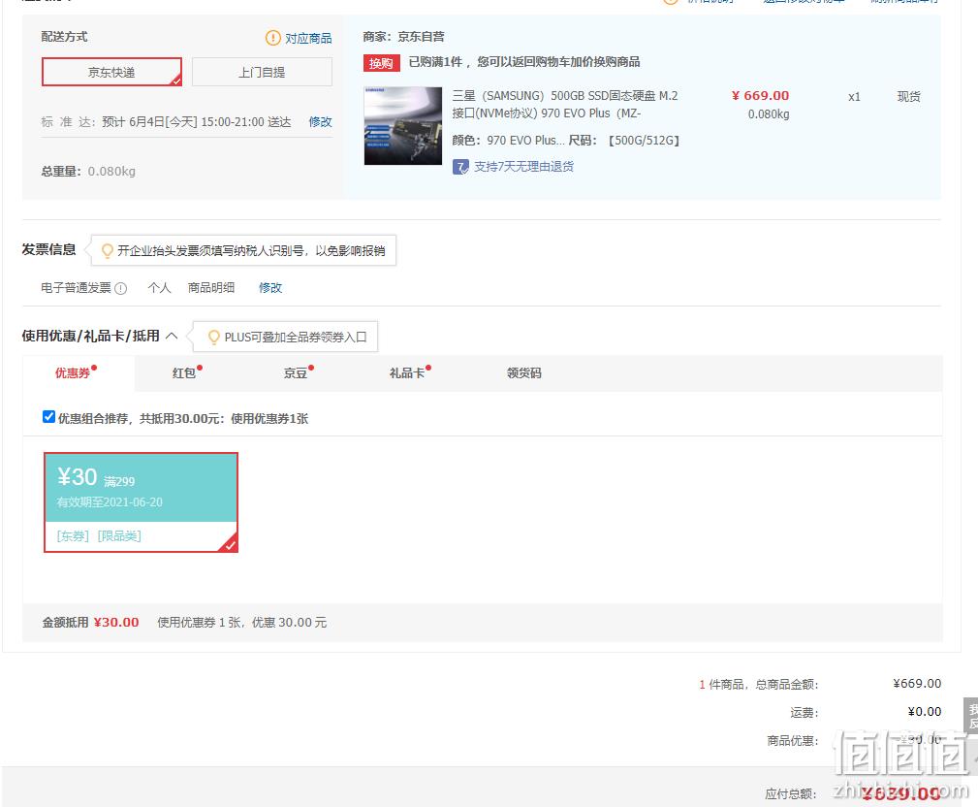Click the red 换购 badge
The width and height of the screenshot is (978, 807).
[381, 63]
